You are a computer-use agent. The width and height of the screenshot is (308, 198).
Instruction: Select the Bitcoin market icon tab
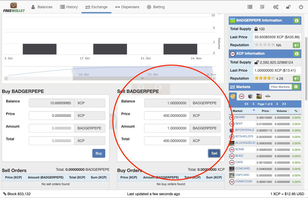(233, 96)
